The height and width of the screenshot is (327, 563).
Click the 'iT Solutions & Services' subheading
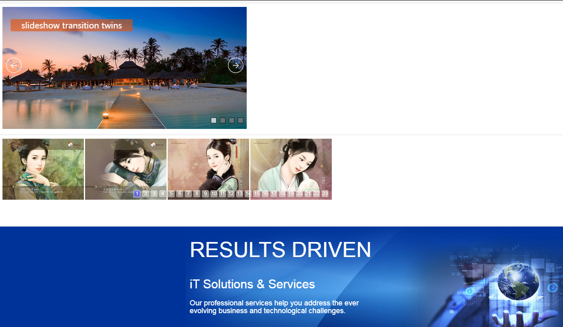pyautogui.click(x=252, y=284)
